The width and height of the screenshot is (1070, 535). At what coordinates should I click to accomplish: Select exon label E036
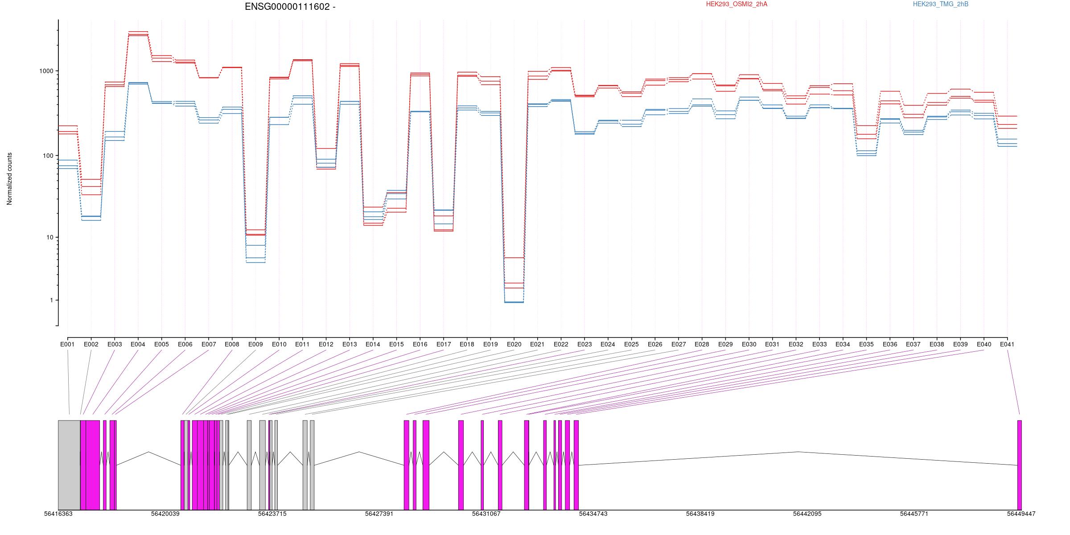[x=890, y=344]
